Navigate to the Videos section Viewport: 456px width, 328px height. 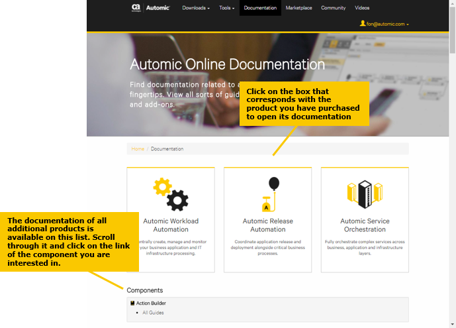click(x=362, y=8)
